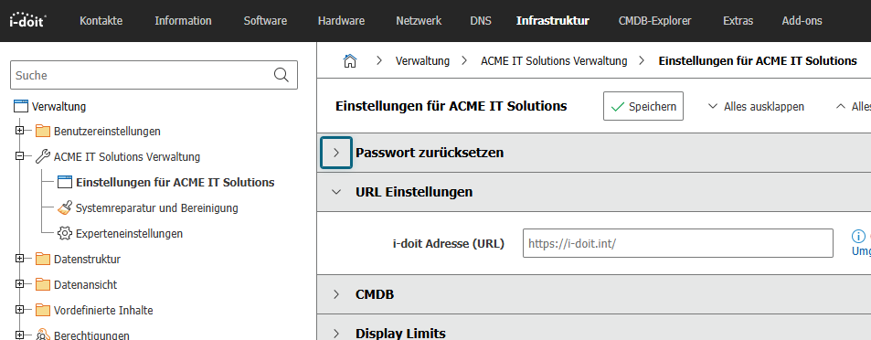Click the i-doit logo

tap(27, 20)
